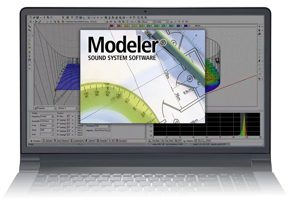Switch to the Doors/Windows tab
The width and height of the screenshot is (291, 218).
(62, 140)
